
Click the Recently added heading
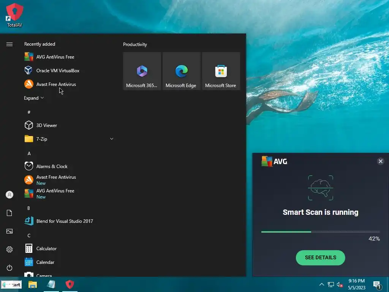[x=40, y=44]
